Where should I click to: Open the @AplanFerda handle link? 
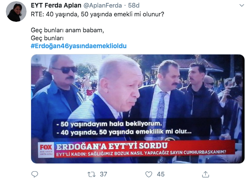(103, 5)
